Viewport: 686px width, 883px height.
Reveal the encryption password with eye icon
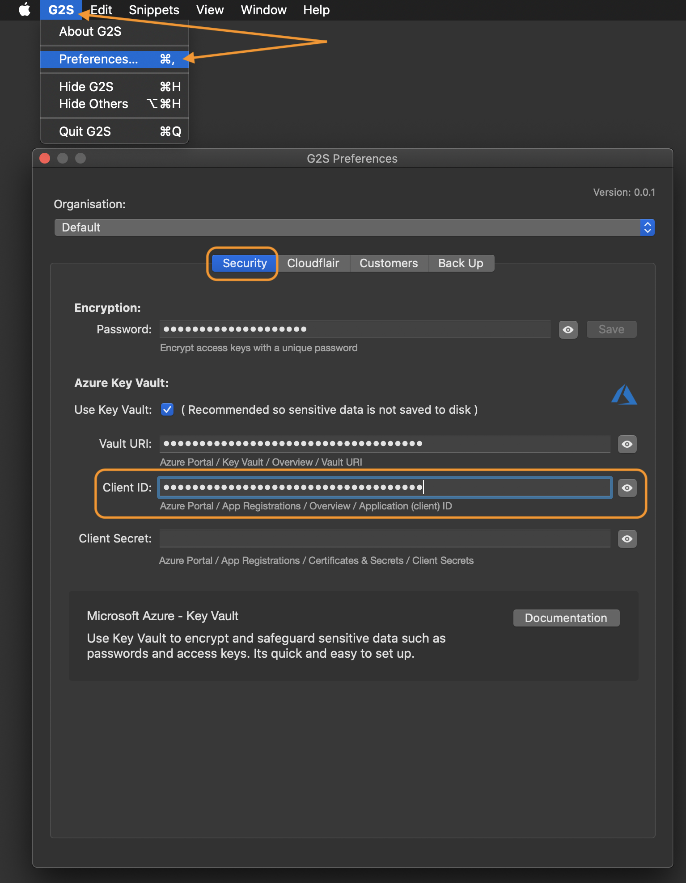(x=568, y=330)
